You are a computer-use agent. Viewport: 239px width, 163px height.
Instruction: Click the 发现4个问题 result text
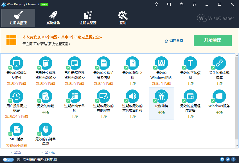(x=103, y=83)
